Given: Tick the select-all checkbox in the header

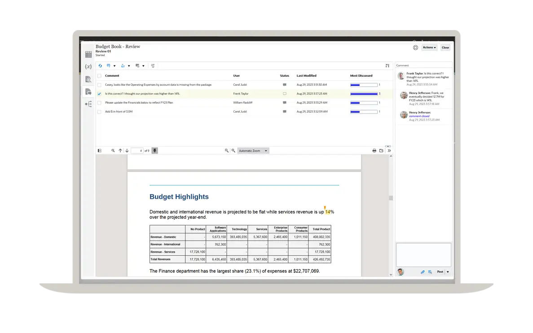Looking at the screenshot, I should tap(99, 76).
